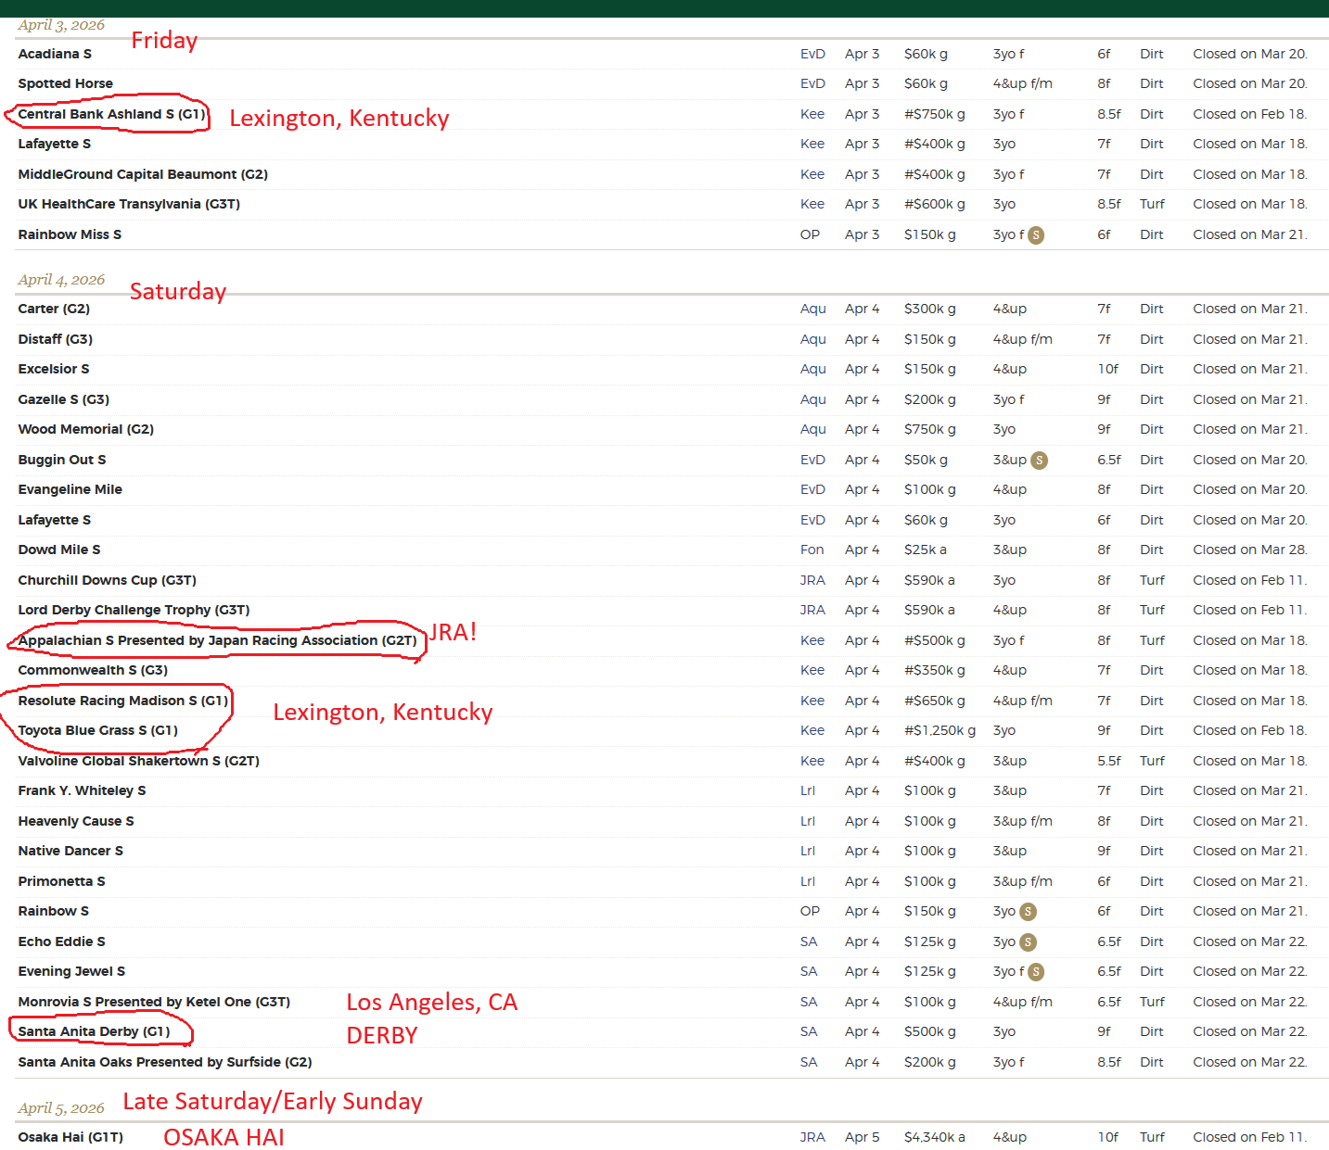This screenshot has width=1329, height=1150.
Task: Open Lord Derby Challenge Trophy (G3T)
Action: 134,610
